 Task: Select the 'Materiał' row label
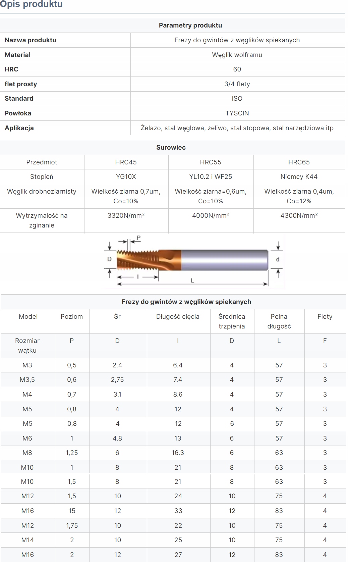coord(18,55)
